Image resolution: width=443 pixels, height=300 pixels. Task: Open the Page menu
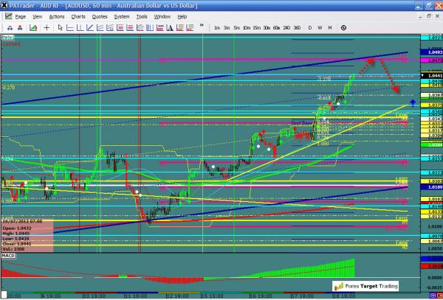[21, 17]
